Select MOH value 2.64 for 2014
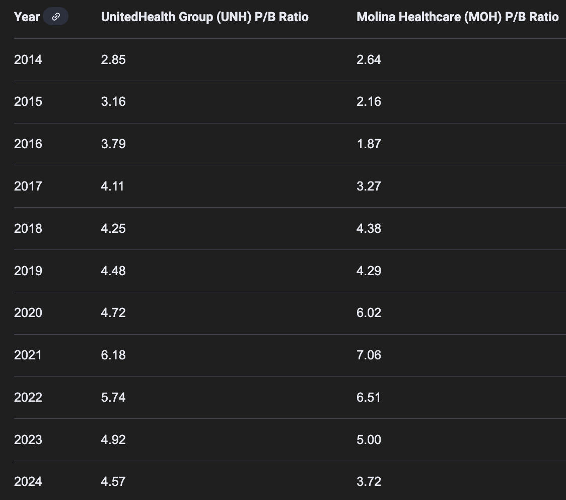Screen dimensions: 566x500 pyautogui.click(x=369, y=59)
